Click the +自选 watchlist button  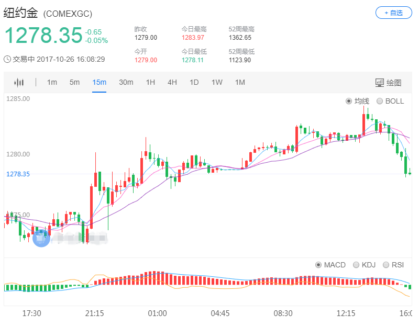(393, 12)
